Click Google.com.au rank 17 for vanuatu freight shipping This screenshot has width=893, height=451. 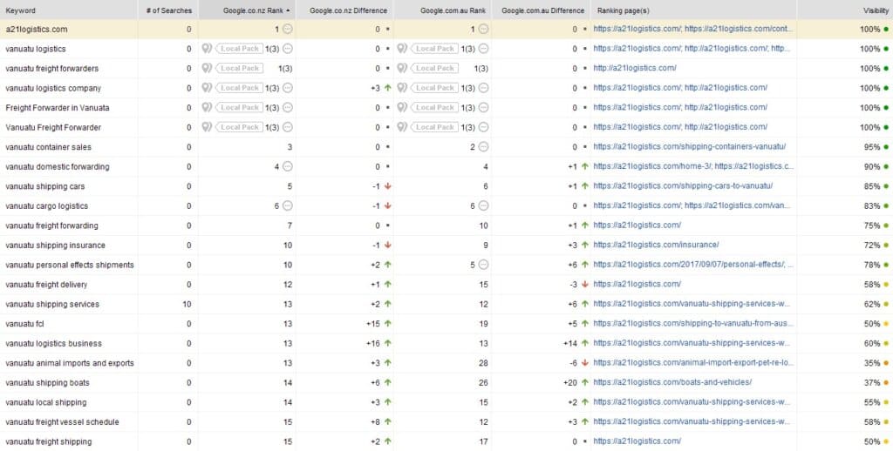point(483,442)
